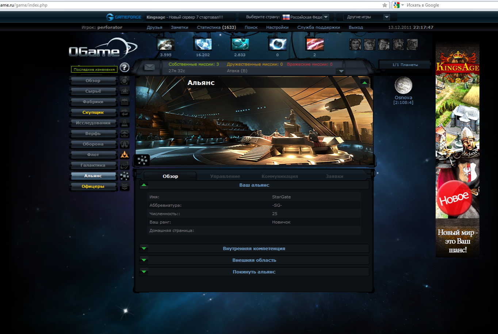The image size is (498, 334).
Task: Open the Другие игры dropdown
Action: (367, 17)
